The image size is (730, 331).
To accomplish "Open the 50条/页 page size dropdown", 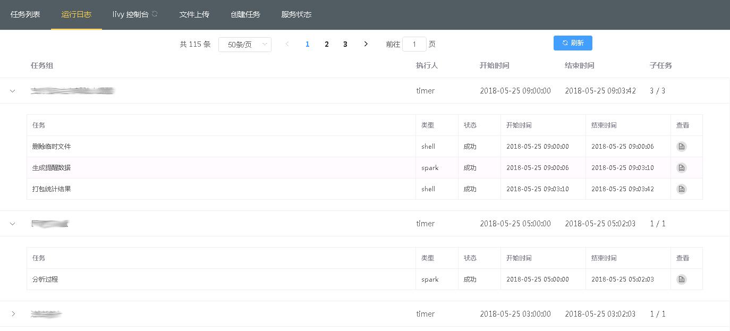I will 245,45.
